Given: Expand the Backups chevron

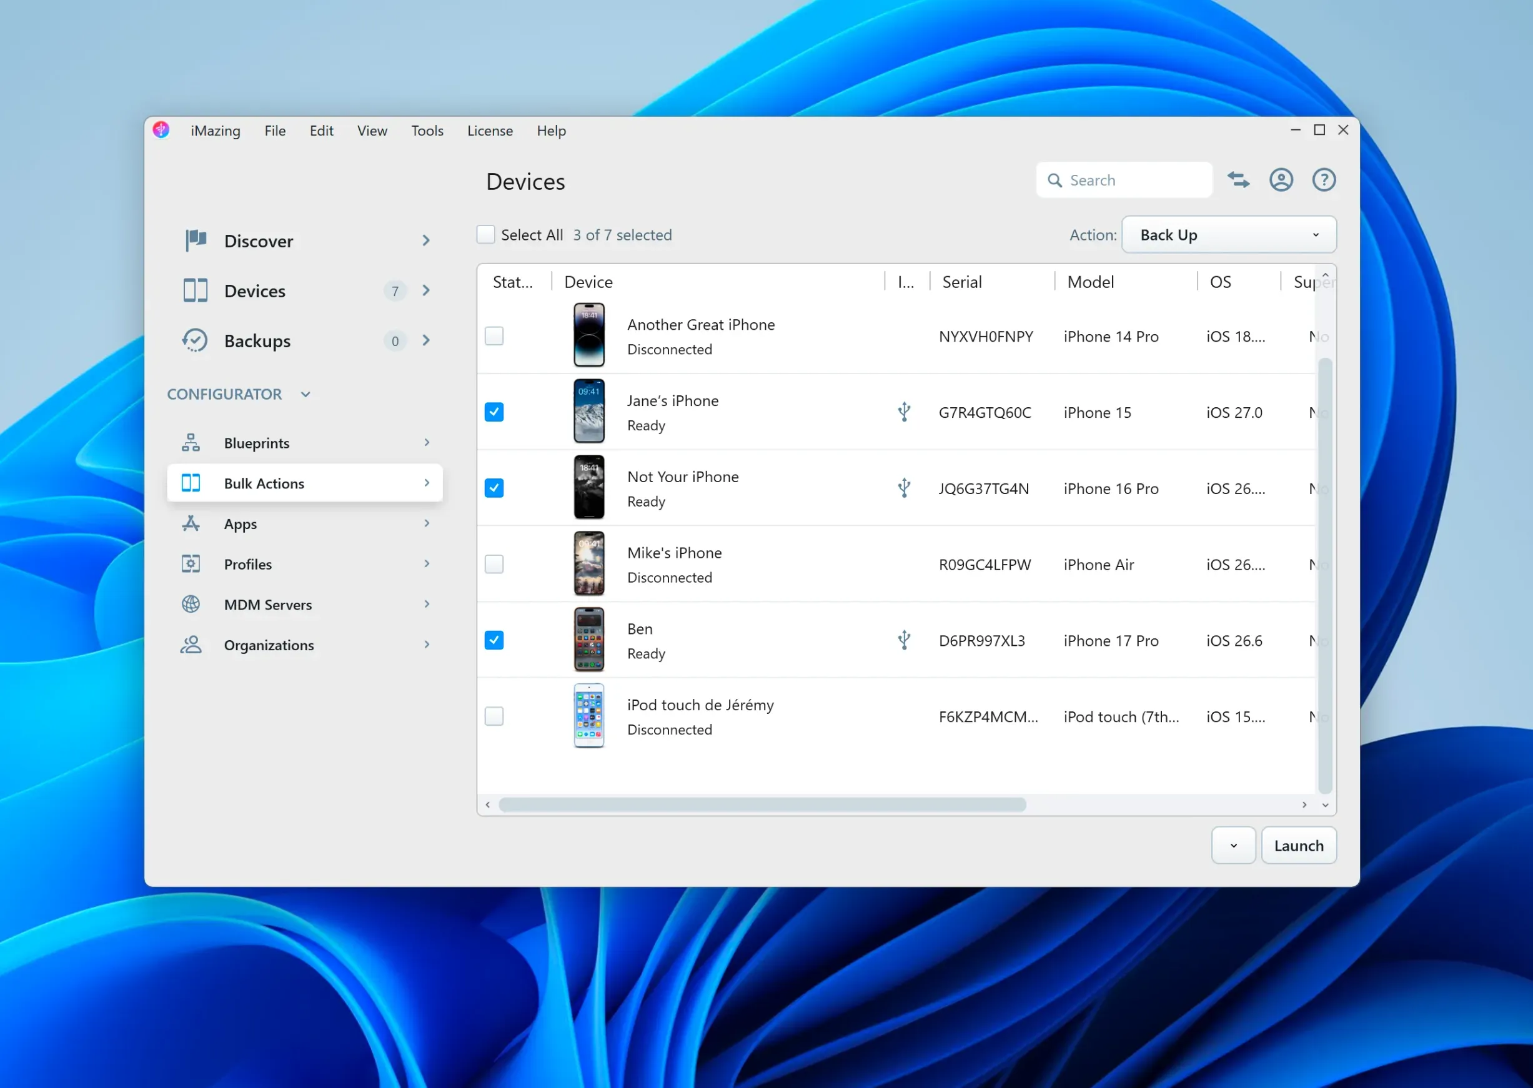Looking at the screenshot, I should 426,340.
